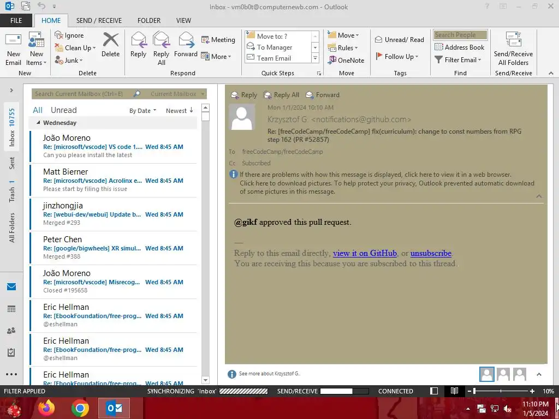The image size is (559, 419).
Task: Open the Junk dropdown
Action: point(68,60)
